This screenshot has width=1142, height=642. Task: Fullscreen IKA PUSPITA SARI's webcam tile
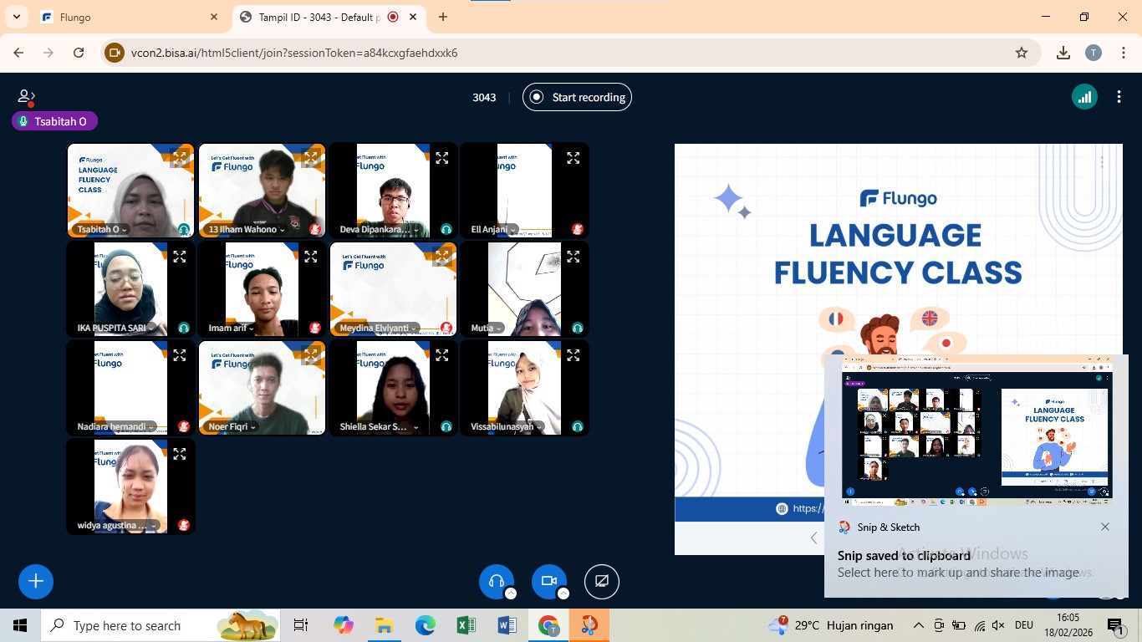(x=180, y=256)
